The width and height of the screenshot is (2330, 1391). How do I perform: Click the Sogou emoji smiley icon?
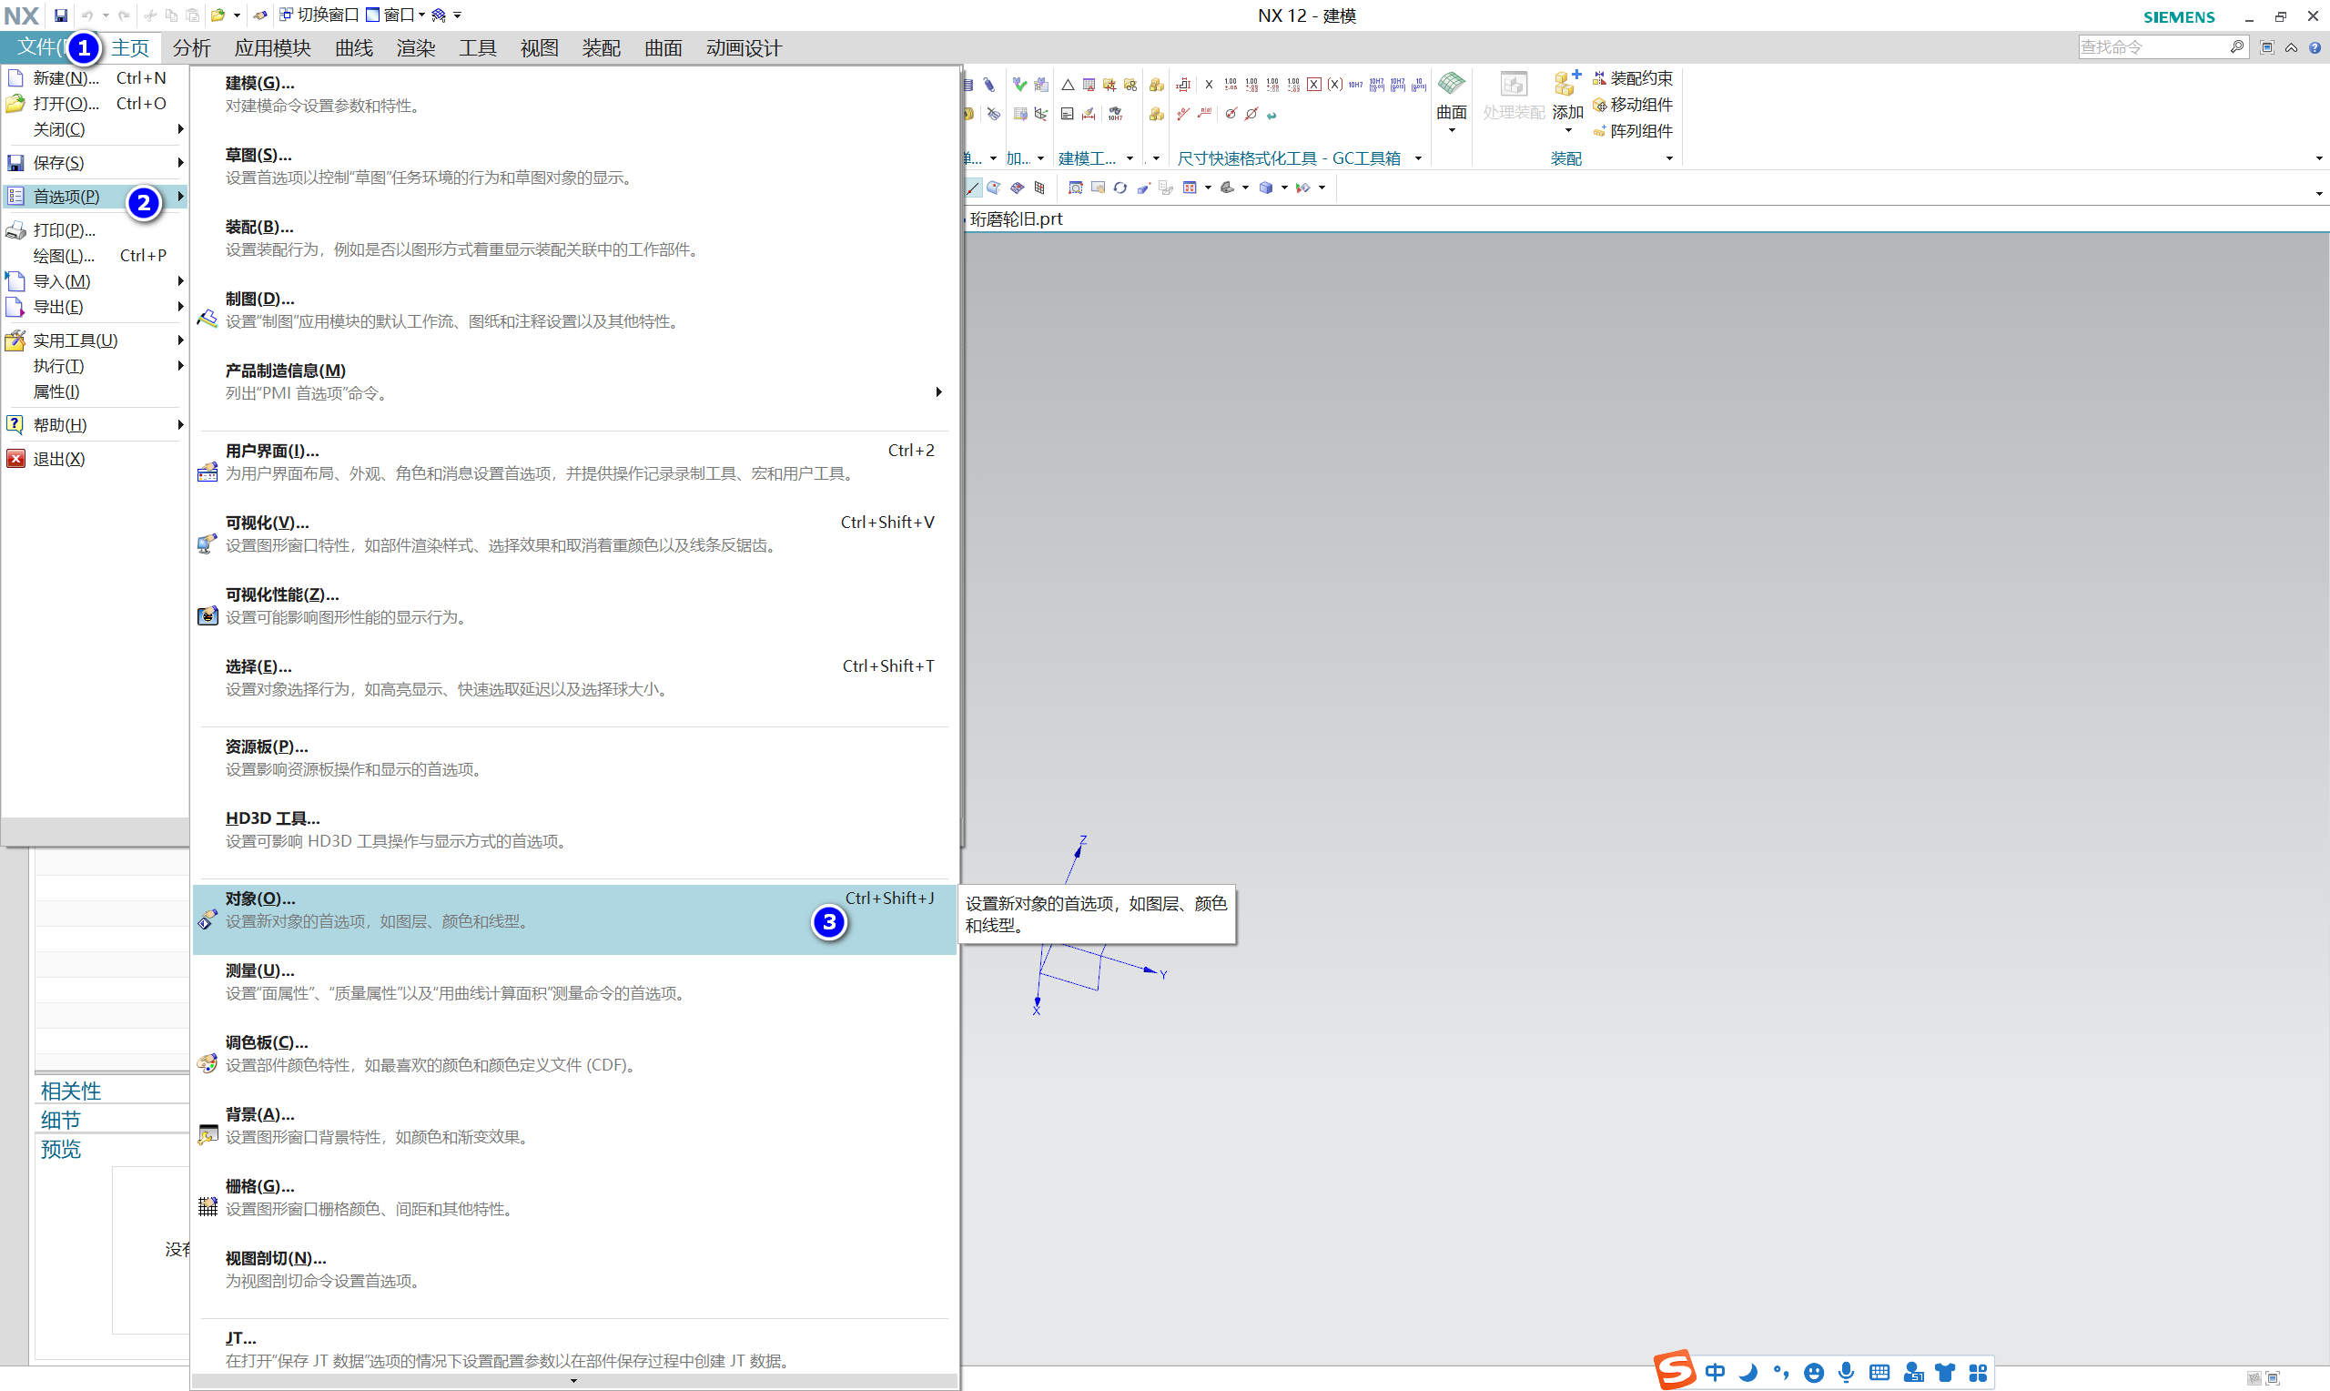point(1814,1373)
